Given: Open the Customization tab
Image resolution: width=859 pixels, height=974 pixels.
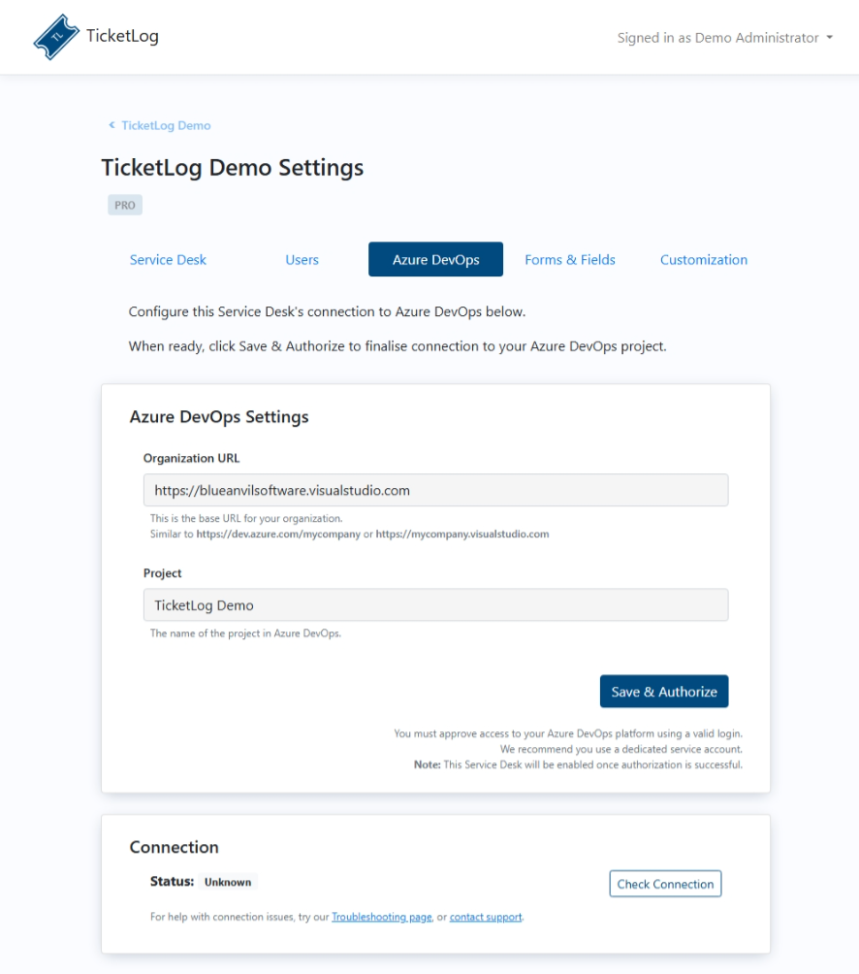Looking at the screenshot, I should coord(704,259).
